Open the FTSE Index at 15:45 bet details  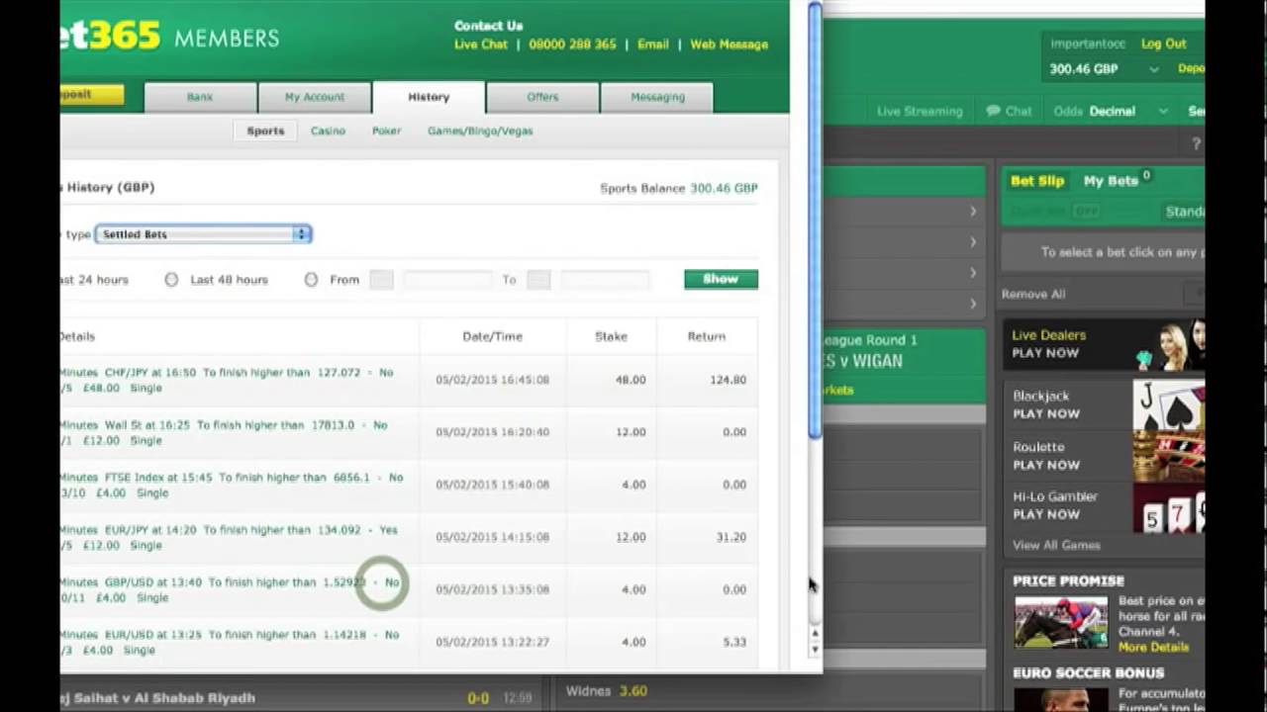click(x=231, y=485)
